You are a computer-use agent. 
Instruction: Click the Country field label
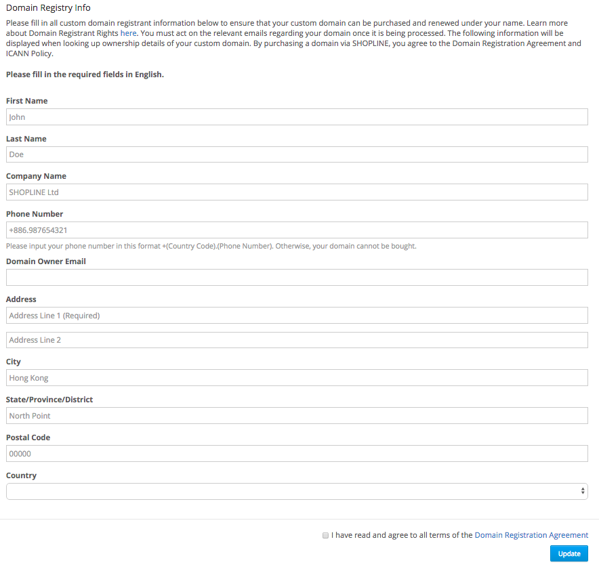tap(22, 475)
